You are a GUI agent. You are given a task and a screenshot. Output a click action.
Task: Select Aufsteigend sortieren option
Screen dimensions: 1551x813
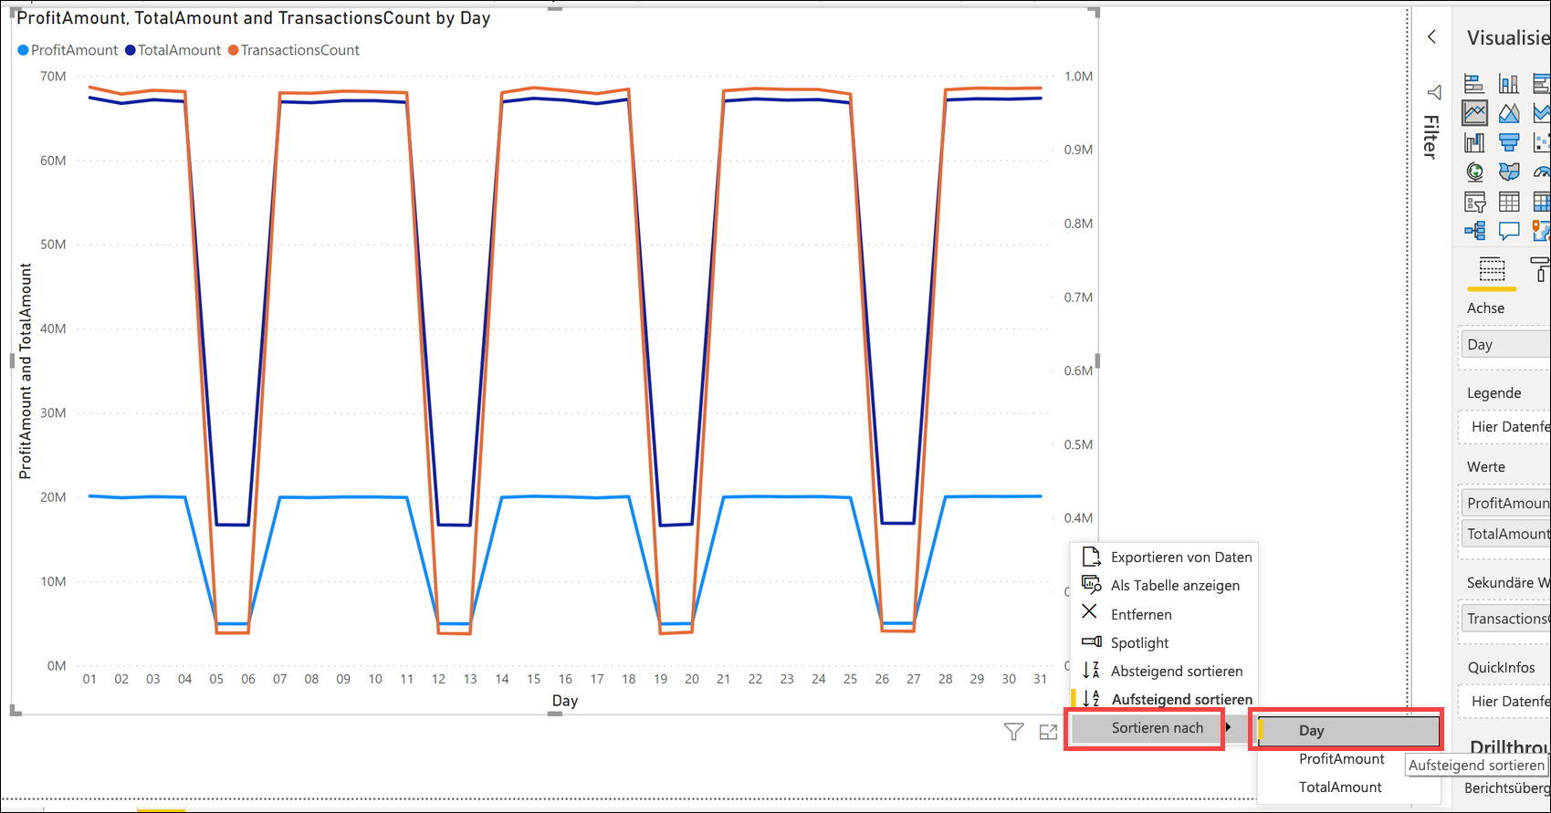point(1164,699)
